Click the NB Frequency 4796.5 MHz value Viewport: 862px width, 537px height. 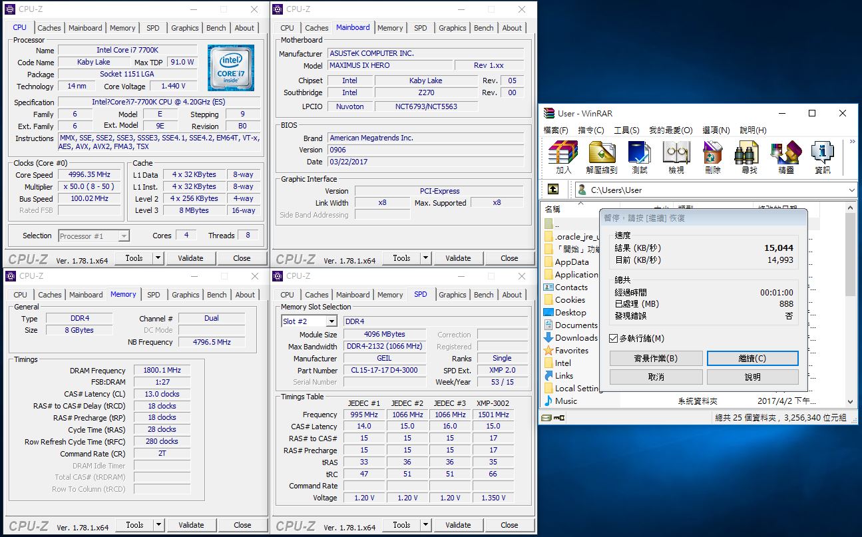point(212,342)
